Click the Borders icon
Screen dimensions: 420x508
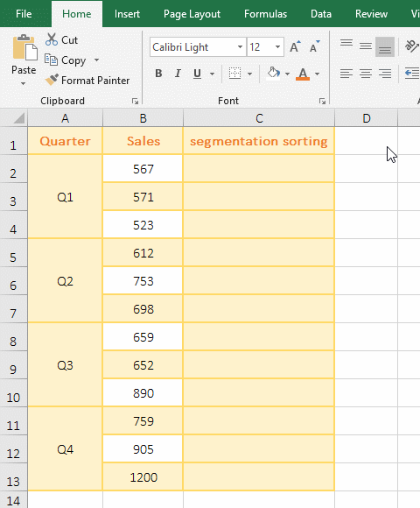tap(234, 74)
